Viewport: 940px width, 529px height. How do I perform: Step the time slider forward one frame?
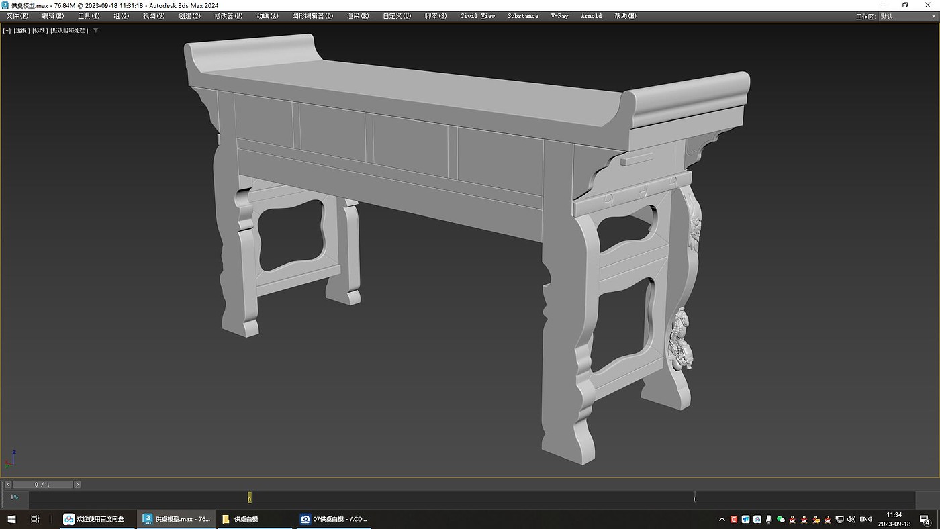pyautogui.click(x=77, y=484)
